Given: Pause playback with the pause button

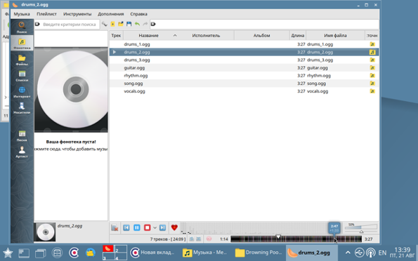Looking at the screenshot, I should (x=137, y=228).
